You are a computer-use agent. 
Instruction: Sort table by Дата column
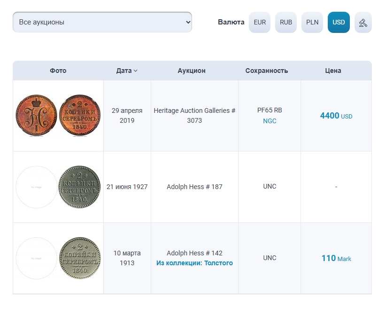coord(124,71)
